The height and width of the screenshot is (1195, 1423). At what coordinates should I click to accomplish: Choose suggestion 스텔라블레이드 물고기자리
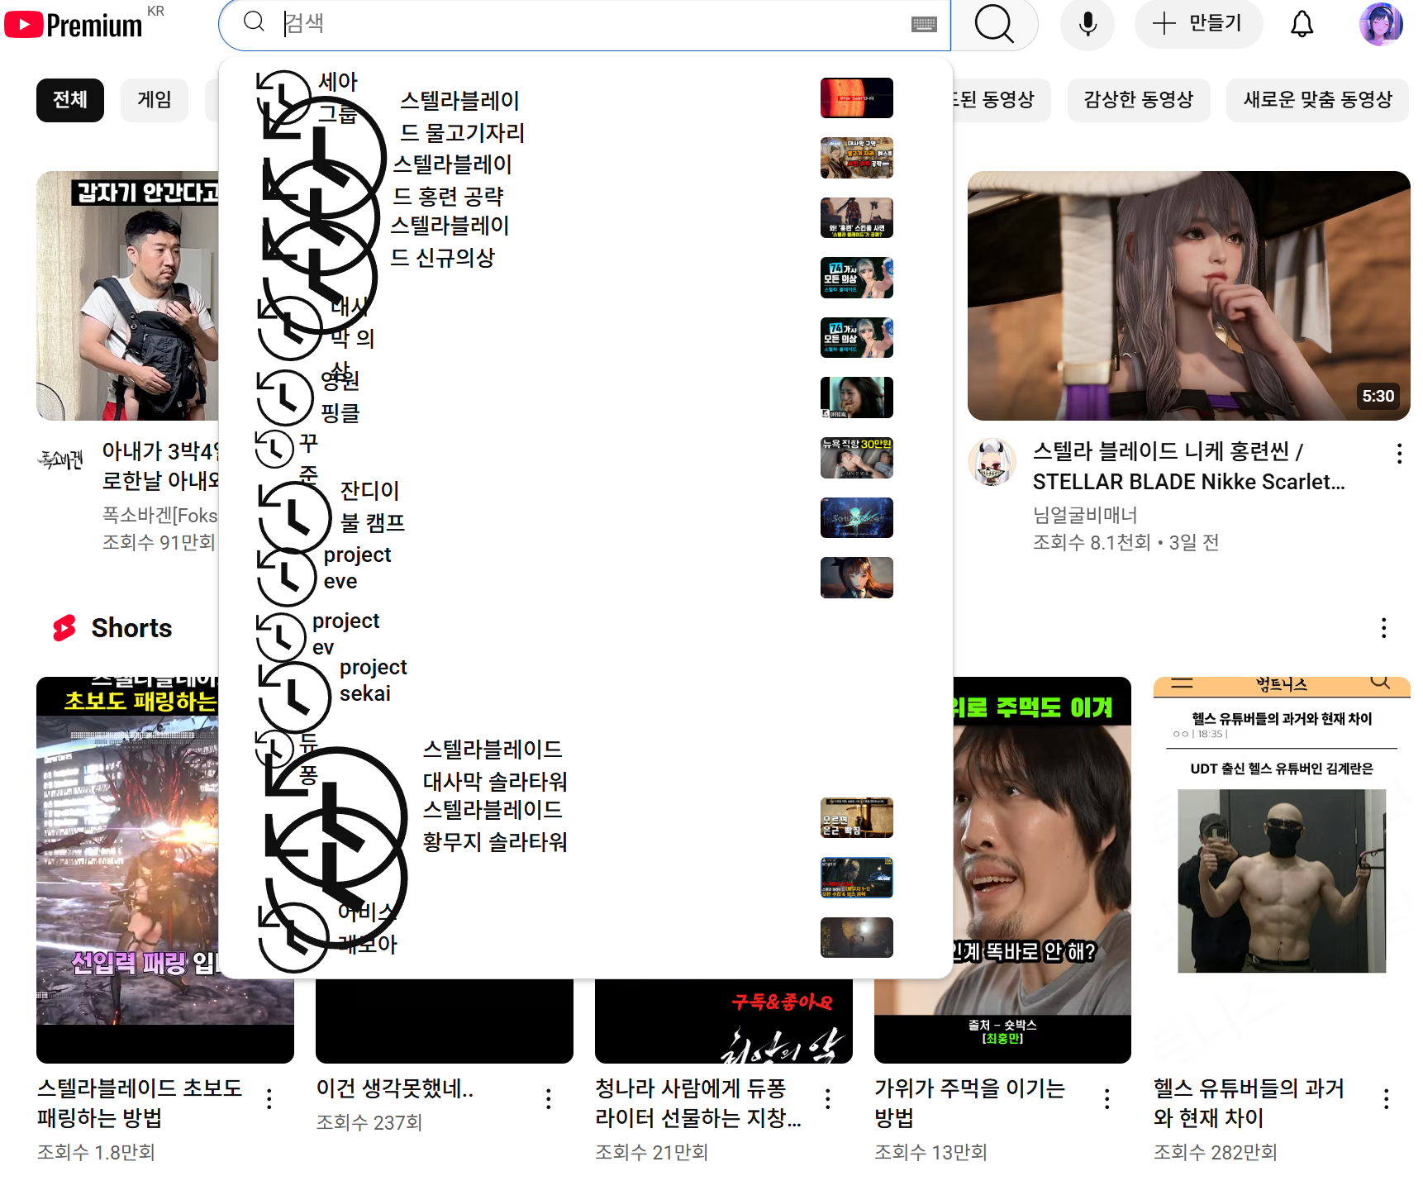462,117
